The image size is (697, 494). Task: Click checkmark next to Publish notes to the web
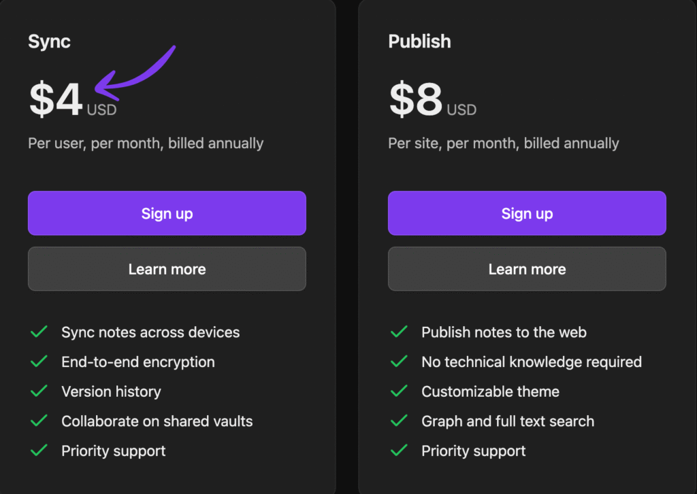399,332
